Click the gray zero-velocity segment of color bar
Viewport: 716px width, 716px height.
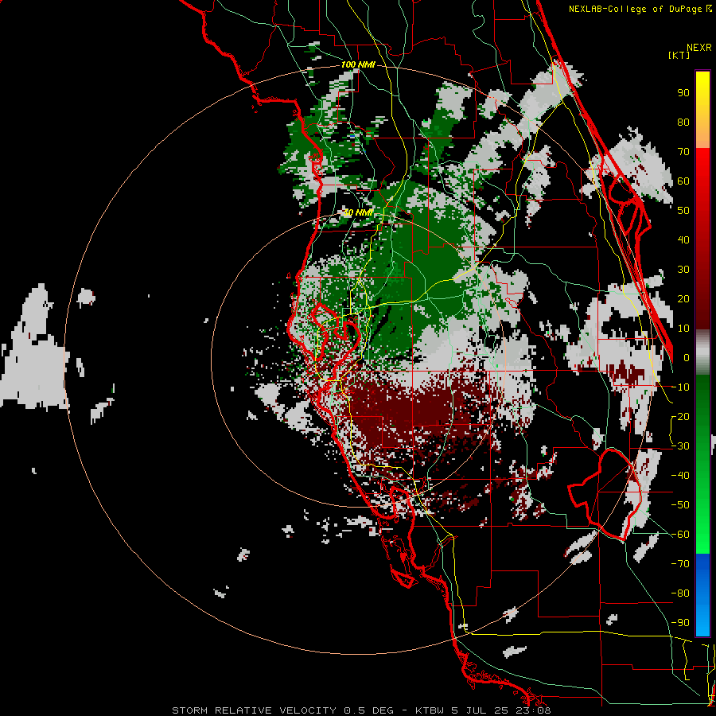click(x=702, y=352)
